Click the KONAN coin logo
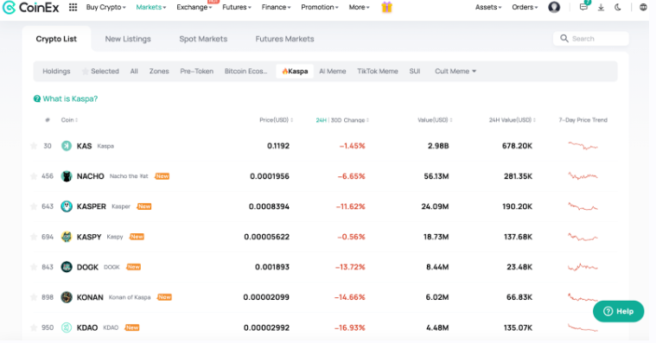 (x=67, y=297)
